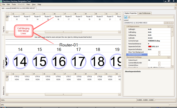Open the Help menu
The width and height of the screenshot is (177, 108).
[x=39, y=4]
